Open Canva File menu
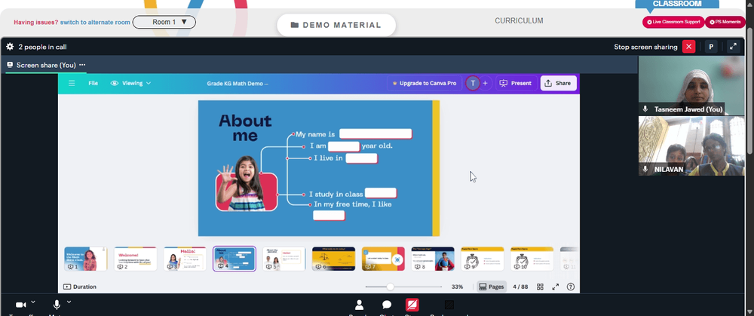 [93, 83]
